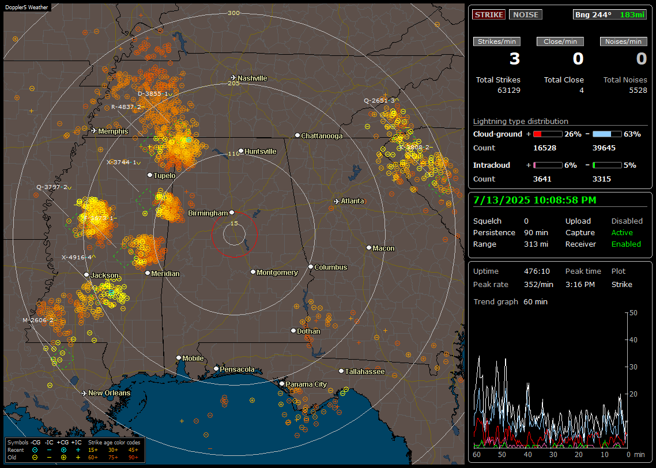Select the Noises/min label box
The width and height of the screenshot is (656, 468).
pyautogui.click(x=623, y=41)
